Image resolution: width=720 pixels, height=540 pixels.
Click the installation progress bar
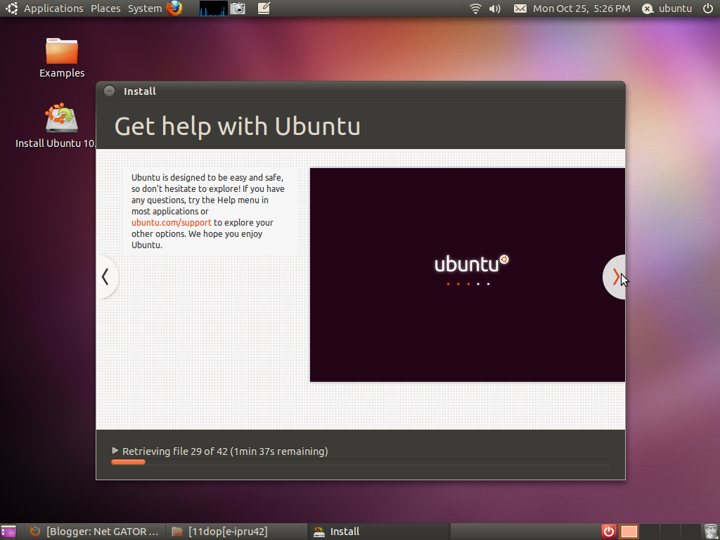361,462
